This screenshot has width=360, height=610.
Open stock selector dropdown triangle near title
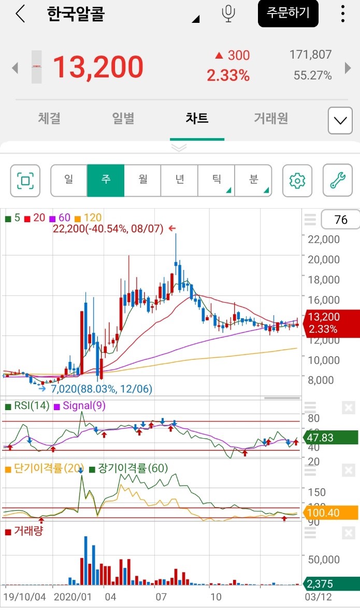coord(196,19)
